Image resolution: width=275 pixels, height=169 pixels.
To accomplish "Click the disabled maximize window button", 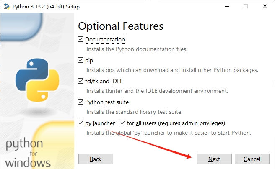I will pyautogui.click(x=246, y=6).
